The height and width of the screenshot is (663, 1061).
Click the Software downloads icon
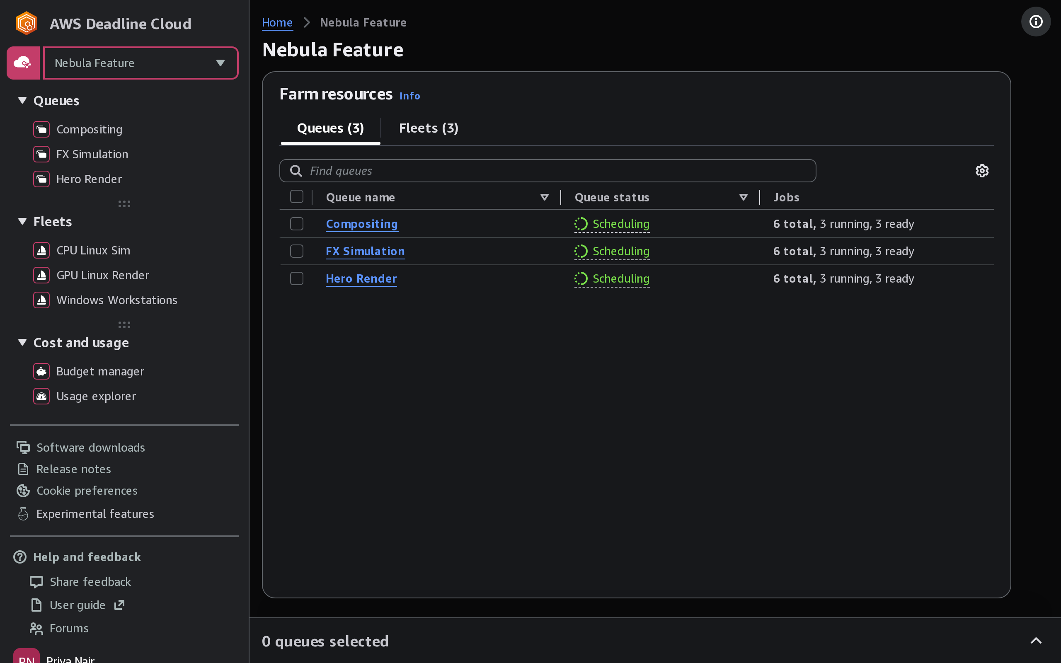[23, 447]
